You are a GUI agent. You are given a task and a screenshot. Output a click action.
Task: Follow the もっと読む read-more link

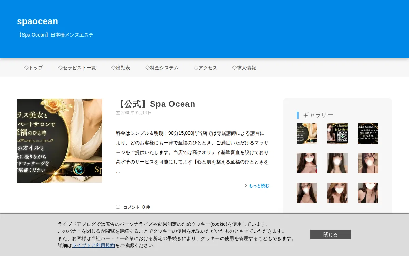(259, 186)
